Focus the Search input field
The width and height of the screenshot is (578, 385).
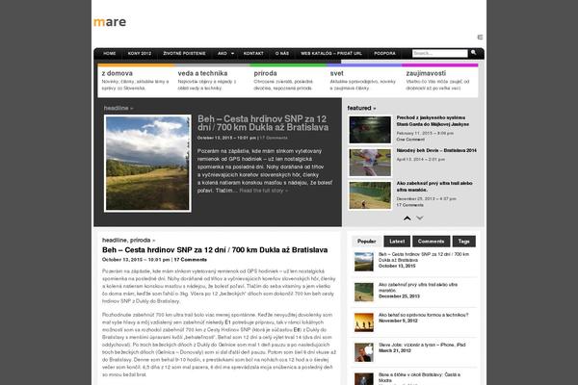point(440,54)
